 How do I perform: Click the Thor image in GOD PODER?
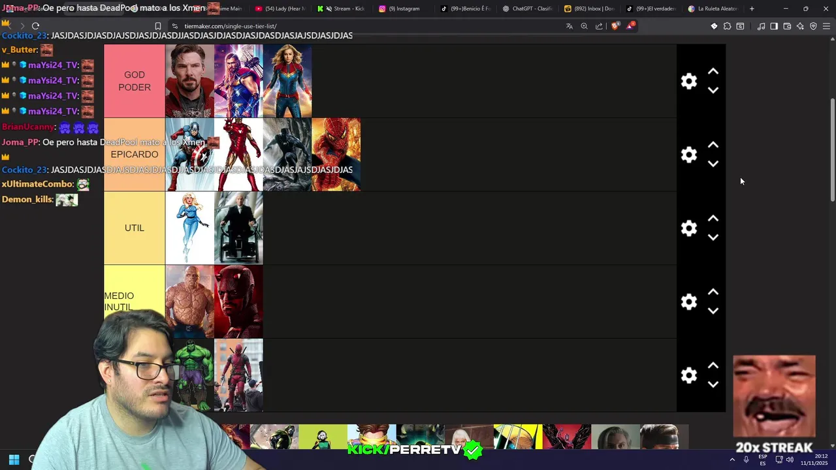point(238,81)
